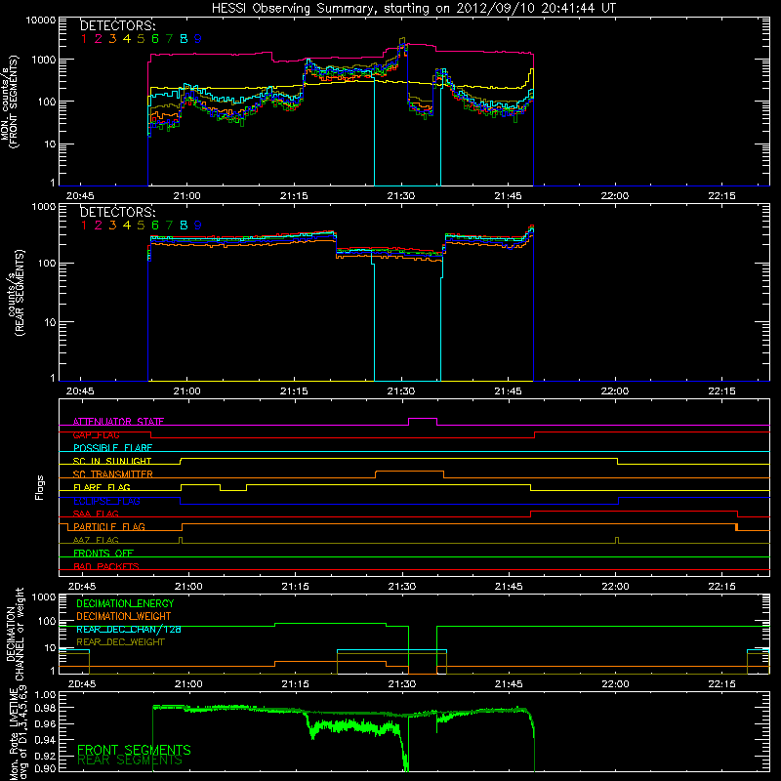
Task: Click the DECIMATION_ENERGY legend entry
Action: pos(125,603)
